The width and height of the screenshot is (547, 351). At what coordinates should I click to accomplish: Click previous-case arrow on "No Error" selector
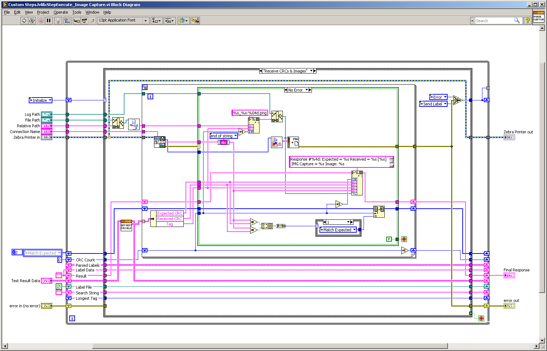(x=286, y=90)
